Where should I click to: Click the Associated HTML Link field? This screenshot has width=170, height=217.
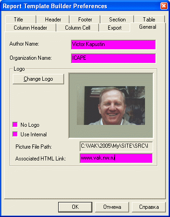click(x=116, y=158)
